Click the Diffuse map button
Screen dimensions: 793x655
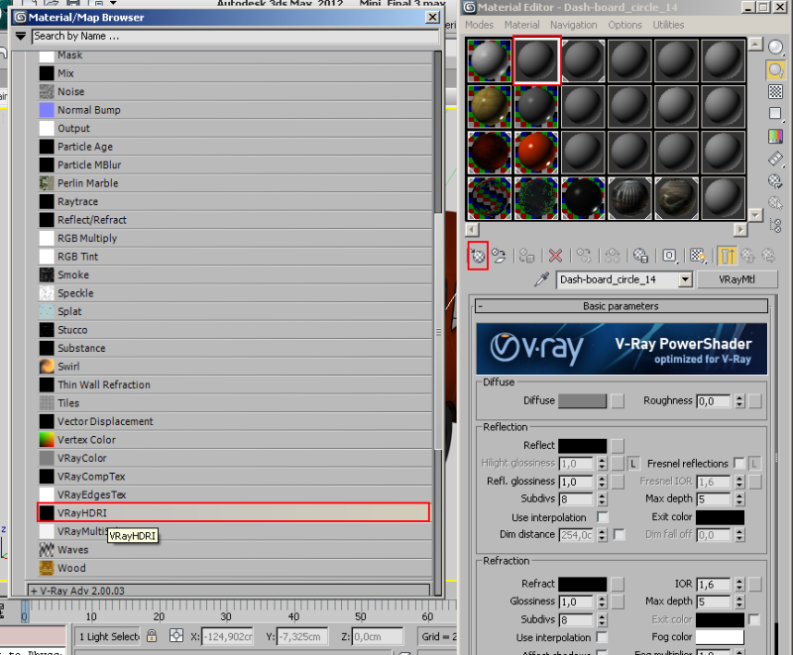tap(617, 401)
